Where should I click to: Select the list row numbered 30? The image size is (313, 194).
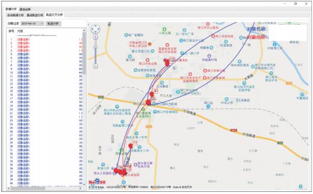pyautogui.click(x=45, y=146)
